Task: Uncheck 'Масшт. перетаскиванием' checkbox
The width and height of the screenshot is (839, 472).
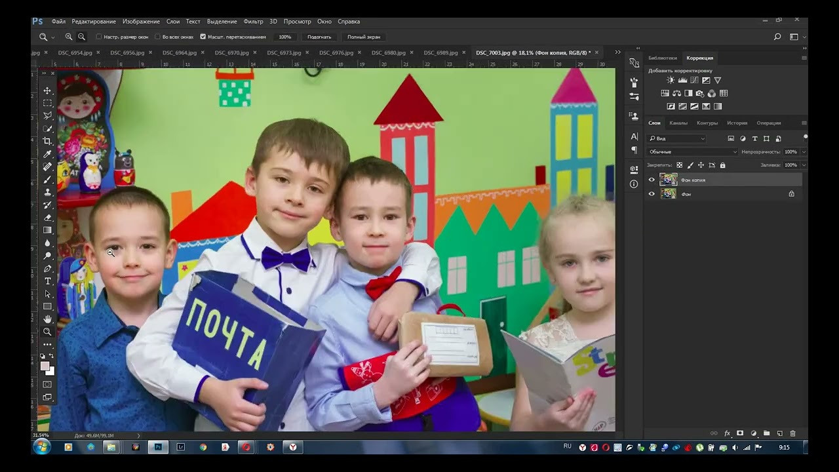Action: click(203, 37)
